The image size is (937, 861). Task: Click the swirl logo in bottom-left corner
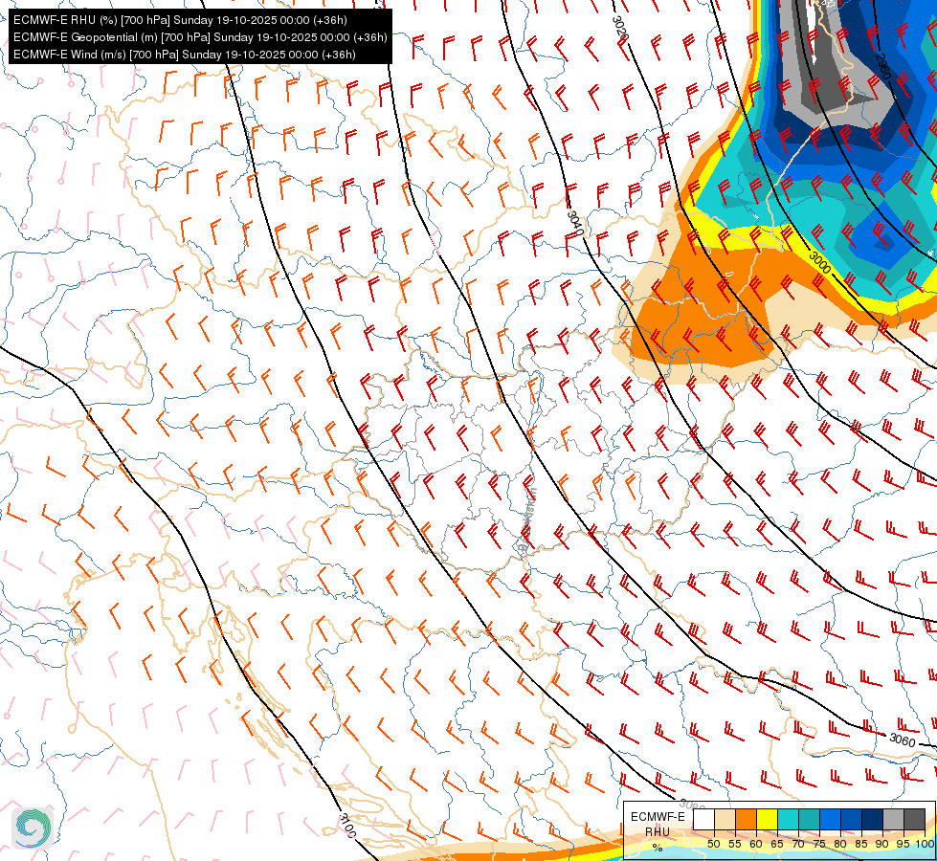[33, 828]
